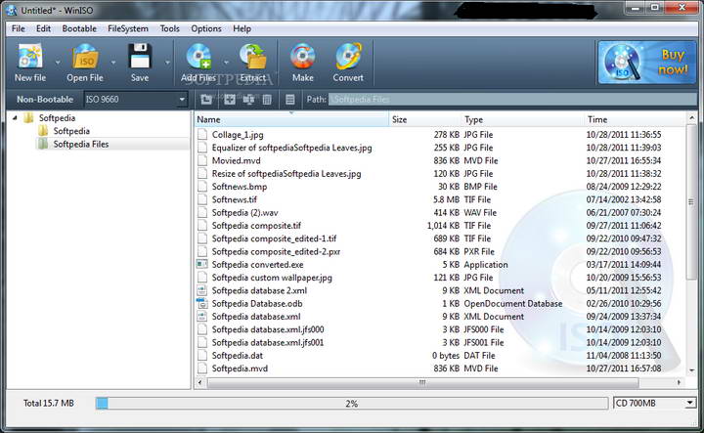Go up one folder with the small folder icon
The image size is (704, 433).
[206, 99]
